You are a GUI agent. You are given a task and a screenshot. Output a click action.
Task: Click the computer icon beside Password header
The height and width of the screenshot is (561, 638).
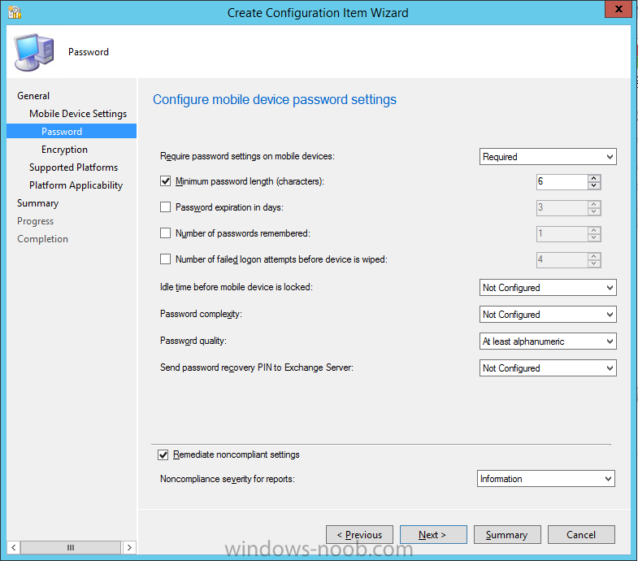[34, 52]
